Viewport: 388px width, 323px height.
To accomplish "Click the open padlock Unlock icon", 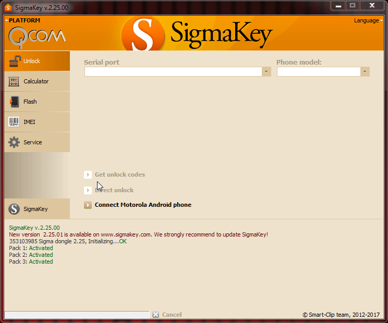I will (15, 61).
